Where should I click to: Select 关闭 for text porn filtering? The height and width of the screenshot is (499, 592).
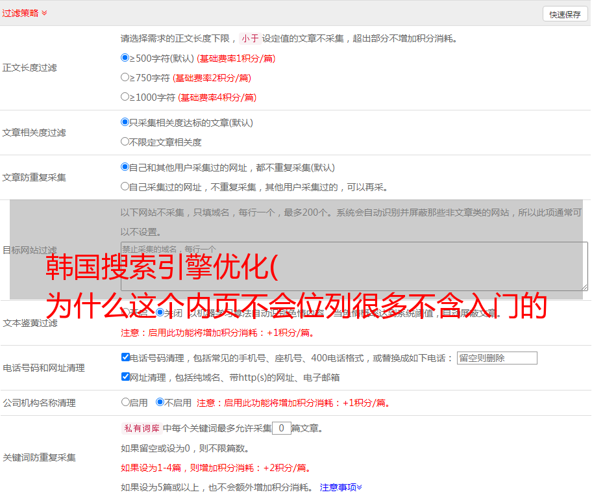160,313
